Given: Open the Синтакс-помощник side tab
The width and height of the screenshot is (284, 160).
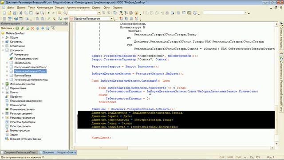Looking at the screenshot, I should (x=281, y=36).
